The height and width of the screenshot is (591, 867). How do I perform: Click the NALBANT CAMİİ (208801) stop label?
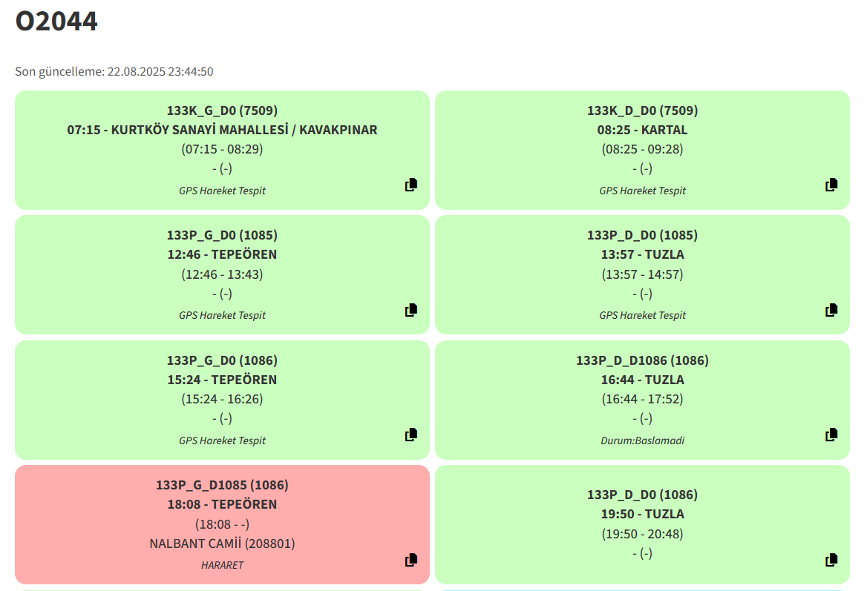coord(222,544)
